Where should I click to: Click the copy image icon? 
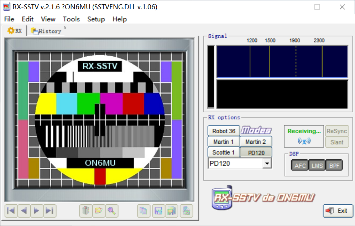pyautogui.click(x=143, y=211)
